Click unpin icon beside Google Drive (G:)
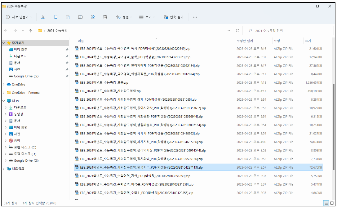 [x=67, y=76]
